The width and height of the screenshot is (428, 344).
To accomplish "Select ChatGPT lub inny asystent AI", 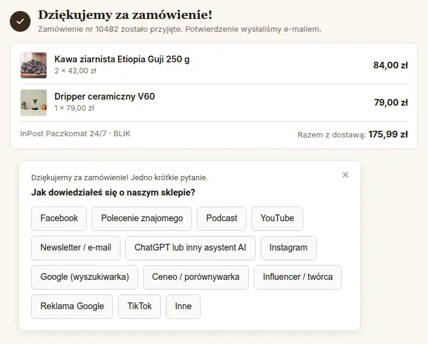I will click(x=190, y=247).
